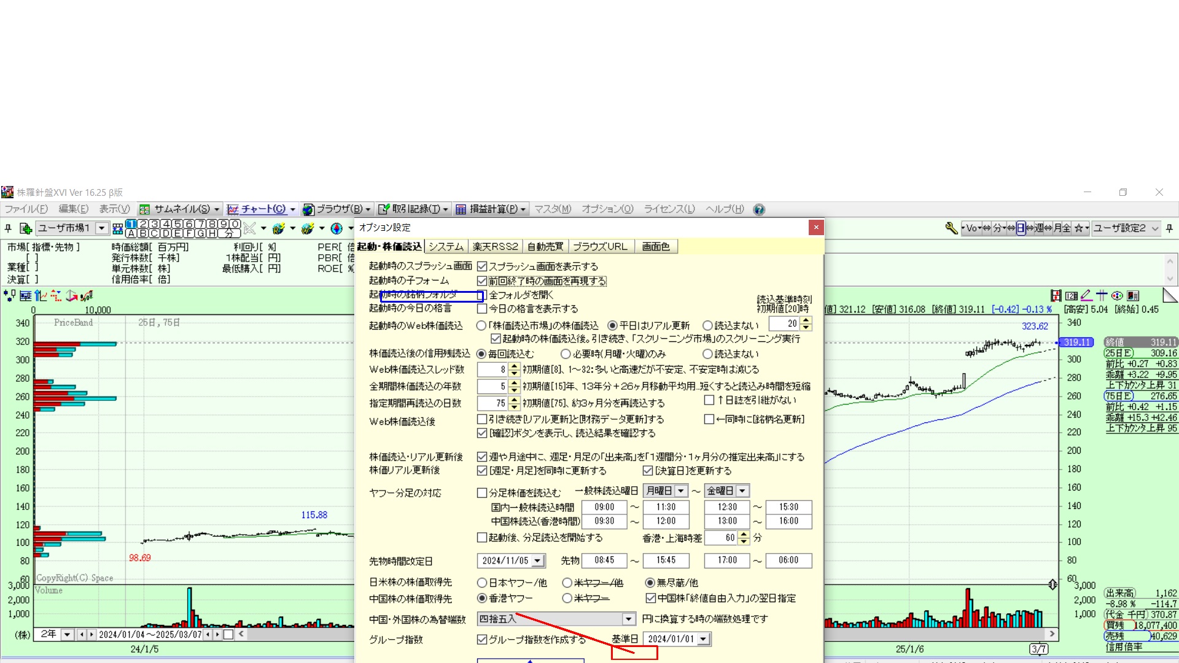This screenshot has width=1179, height=663.
Task: Select the 平日はリアル更新 radio button
Action: tap(612, 325)
